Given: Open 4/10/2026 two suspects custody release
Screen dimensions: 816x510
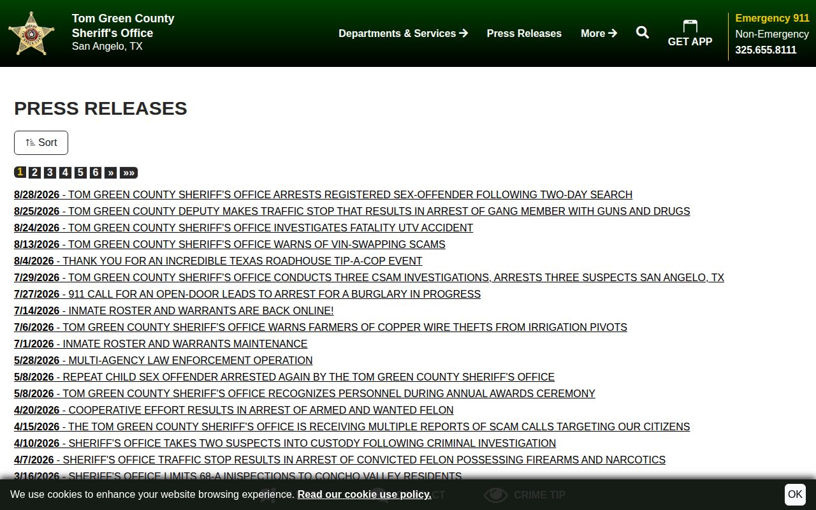Looking at the screenshot, I should [285, 443].
